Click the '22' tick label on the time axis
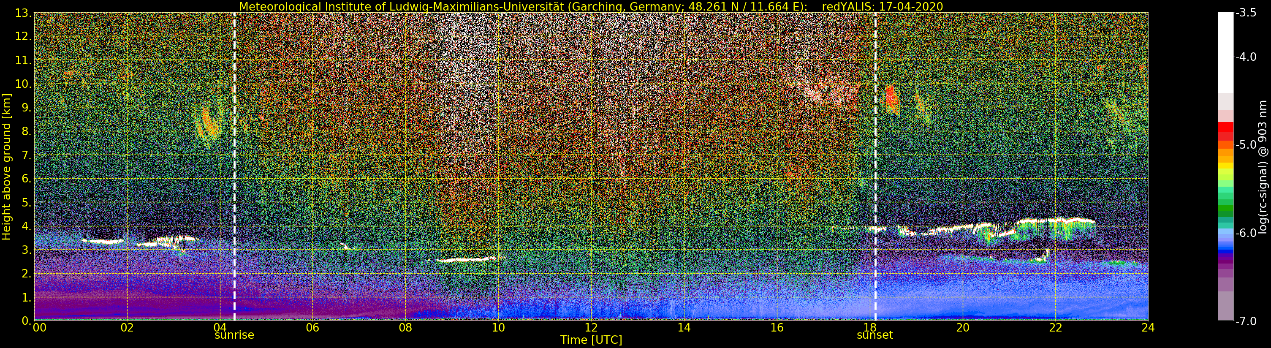Image resolution: width=1271 pixels, height=348 pixels. (x=1055, y=327)
